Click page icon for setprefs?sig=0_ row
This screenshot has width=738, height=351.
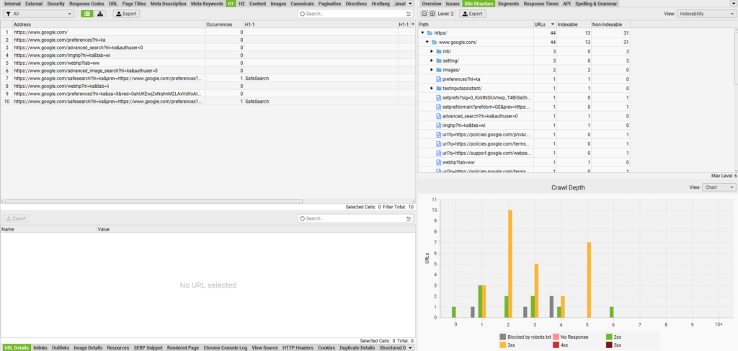click(x=439, y=98)
